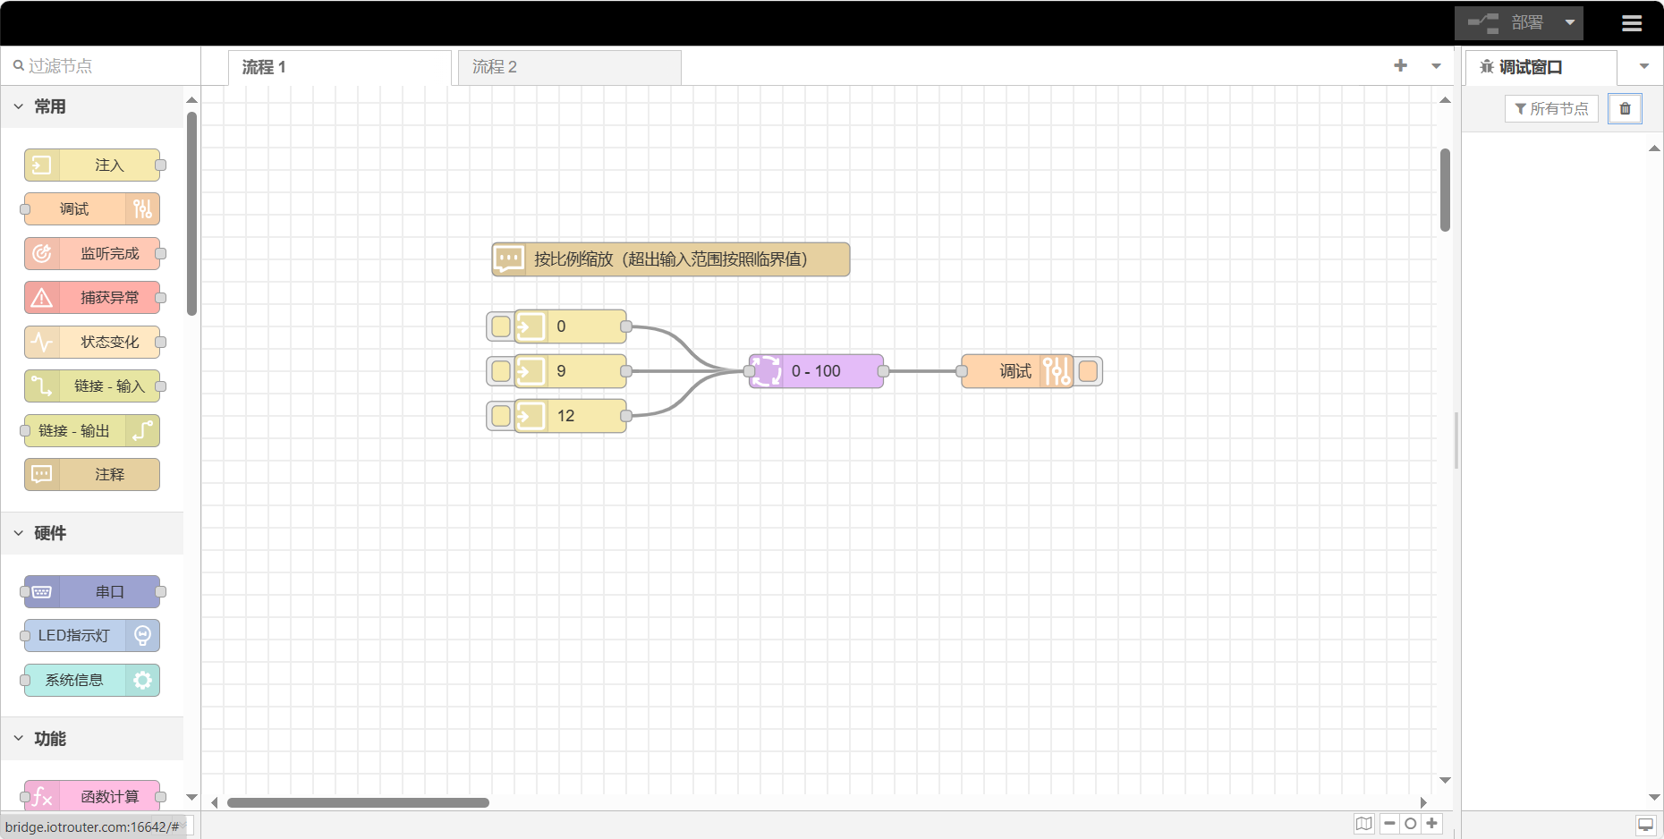Screen dimensions: 1664x839
Task: Click the add new flow plus icon
Action: [1400, 66]
